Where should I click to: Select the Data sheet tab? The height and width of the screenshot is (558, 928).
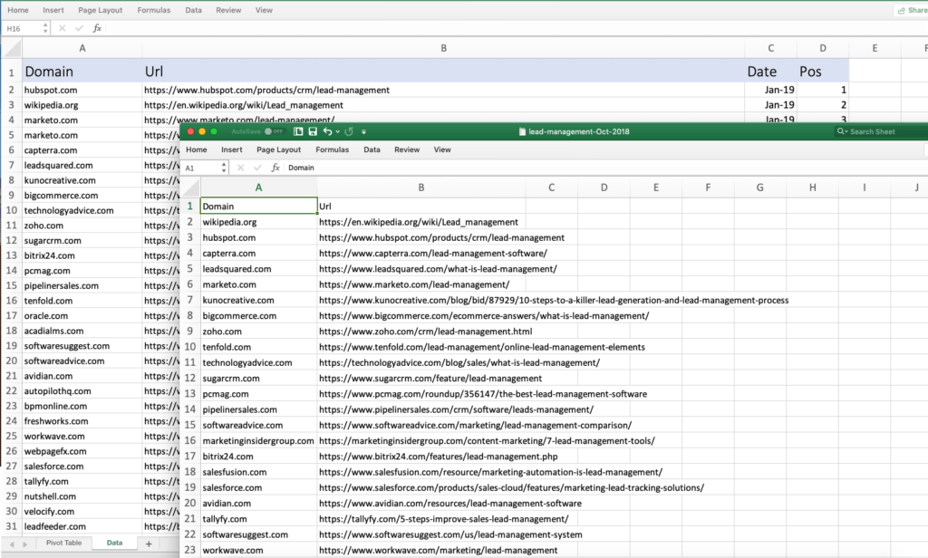tap(114, 543)
